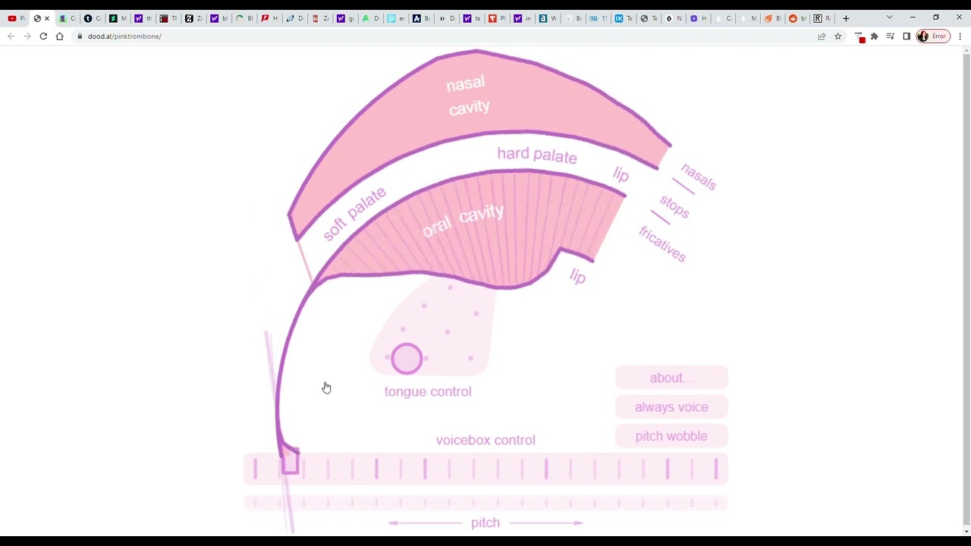Open the red-badged extension icon
The height and width of the screenshot is (546, 971).
click(x=859, y=36)
